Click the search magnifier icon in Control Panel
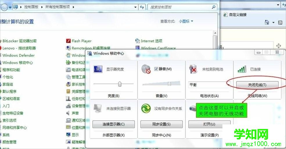Screen dimensions: 286x149 [x=214, y=7]
